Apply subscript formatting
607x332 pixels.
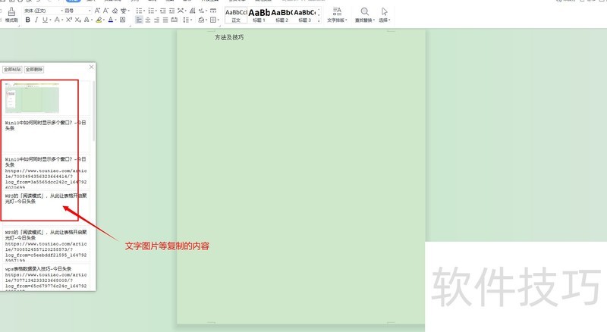click(78, 20)
